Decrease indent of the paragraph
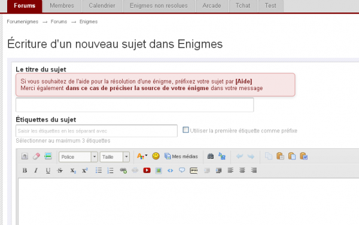The height and width of the screenshot is (225, 359). [207, 171]
